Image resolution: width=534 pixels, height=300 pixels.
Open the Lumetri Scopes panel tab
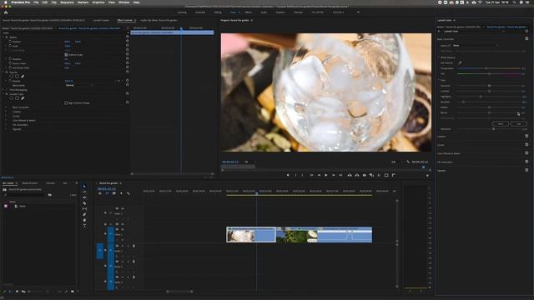pos(101,20)
